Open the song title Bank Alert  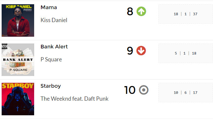[x=54, y=47]
